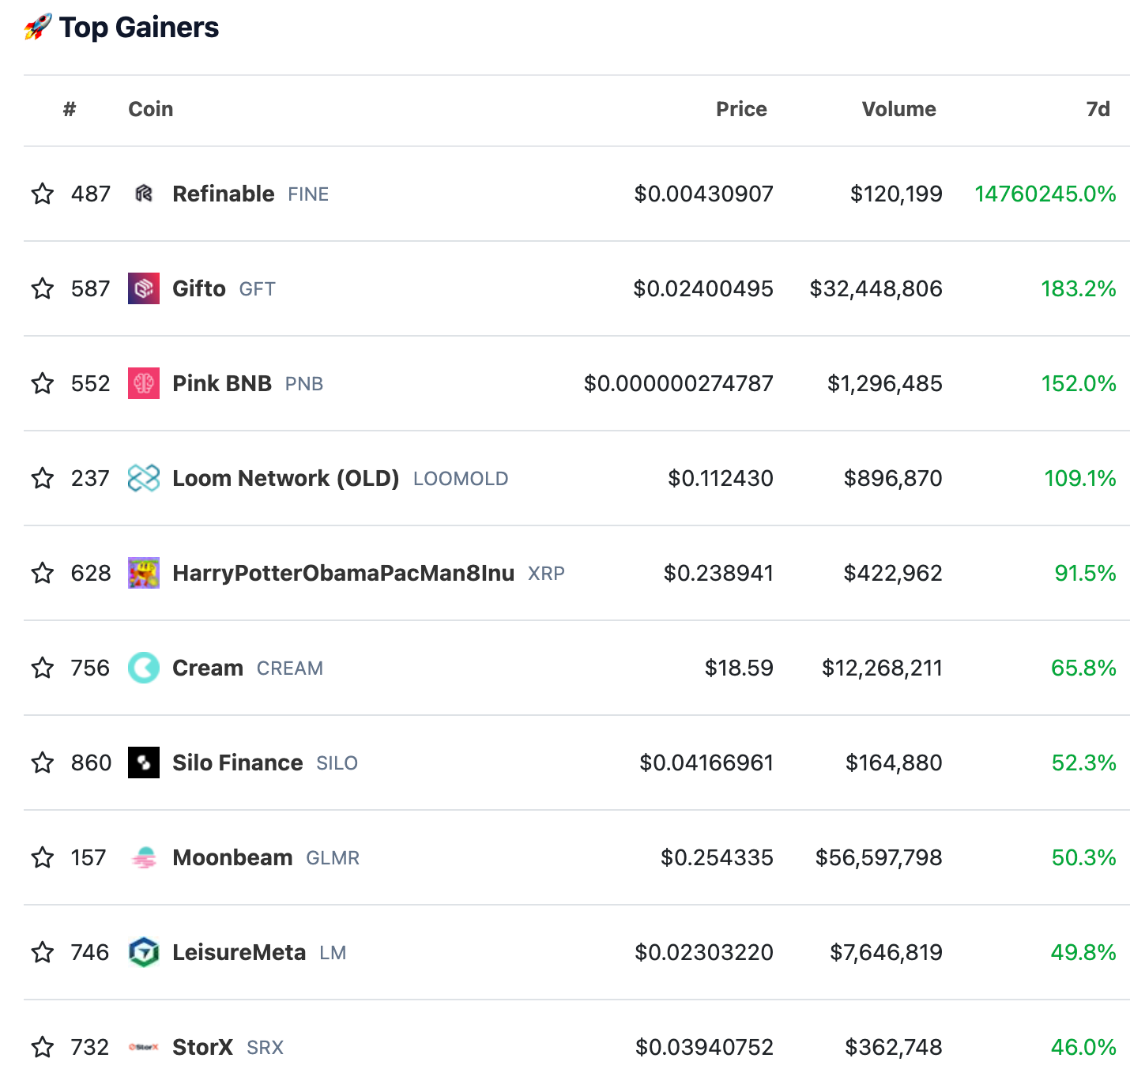
Task: Click the SRX ticker symbol
Action: [x=265, y=1048]
